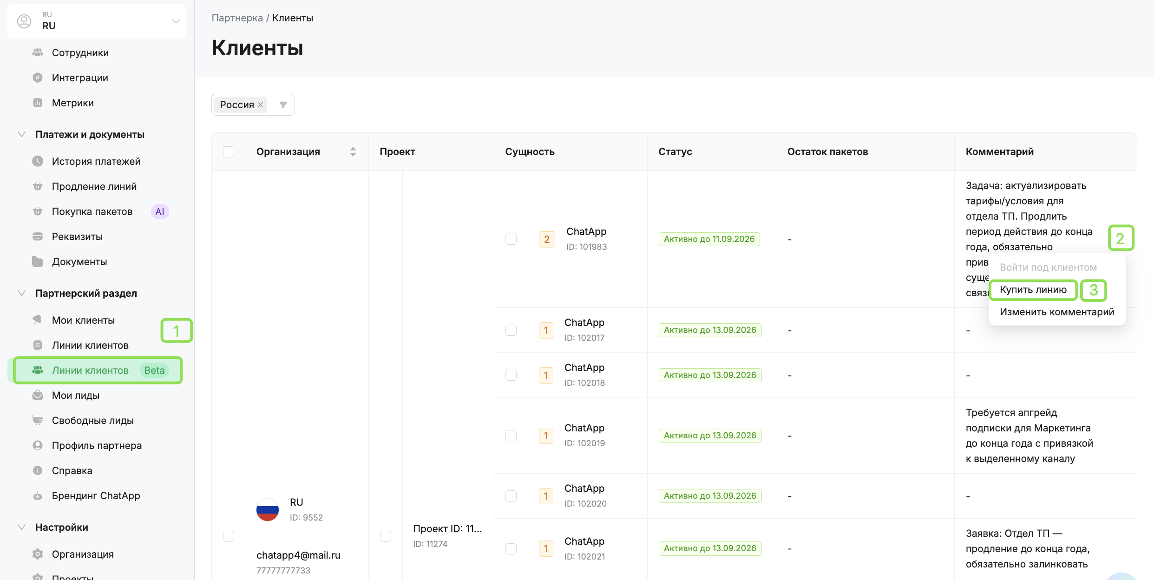This screenshot has width=1154, height=580.
Task: Check the Проект ID 11274 checkbox
Action: coord(386,536)
